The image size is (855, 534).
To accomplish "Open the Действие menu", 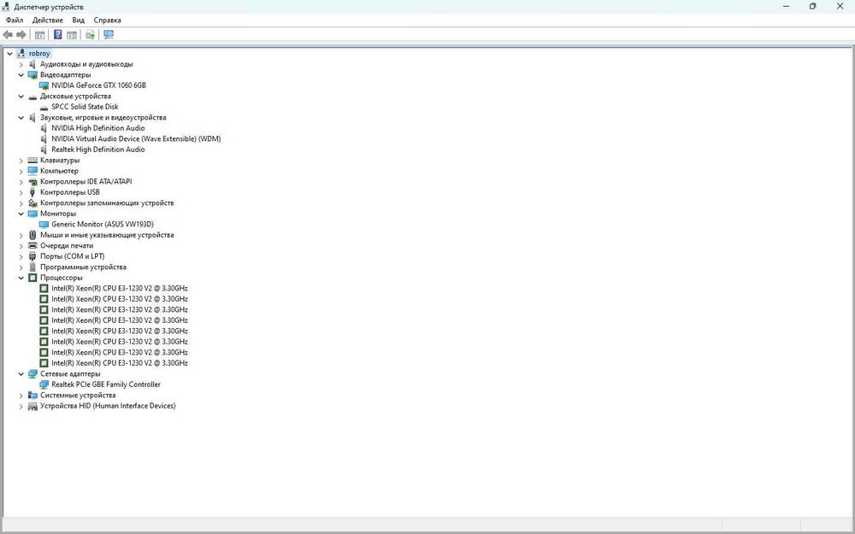I will [47, 21].
